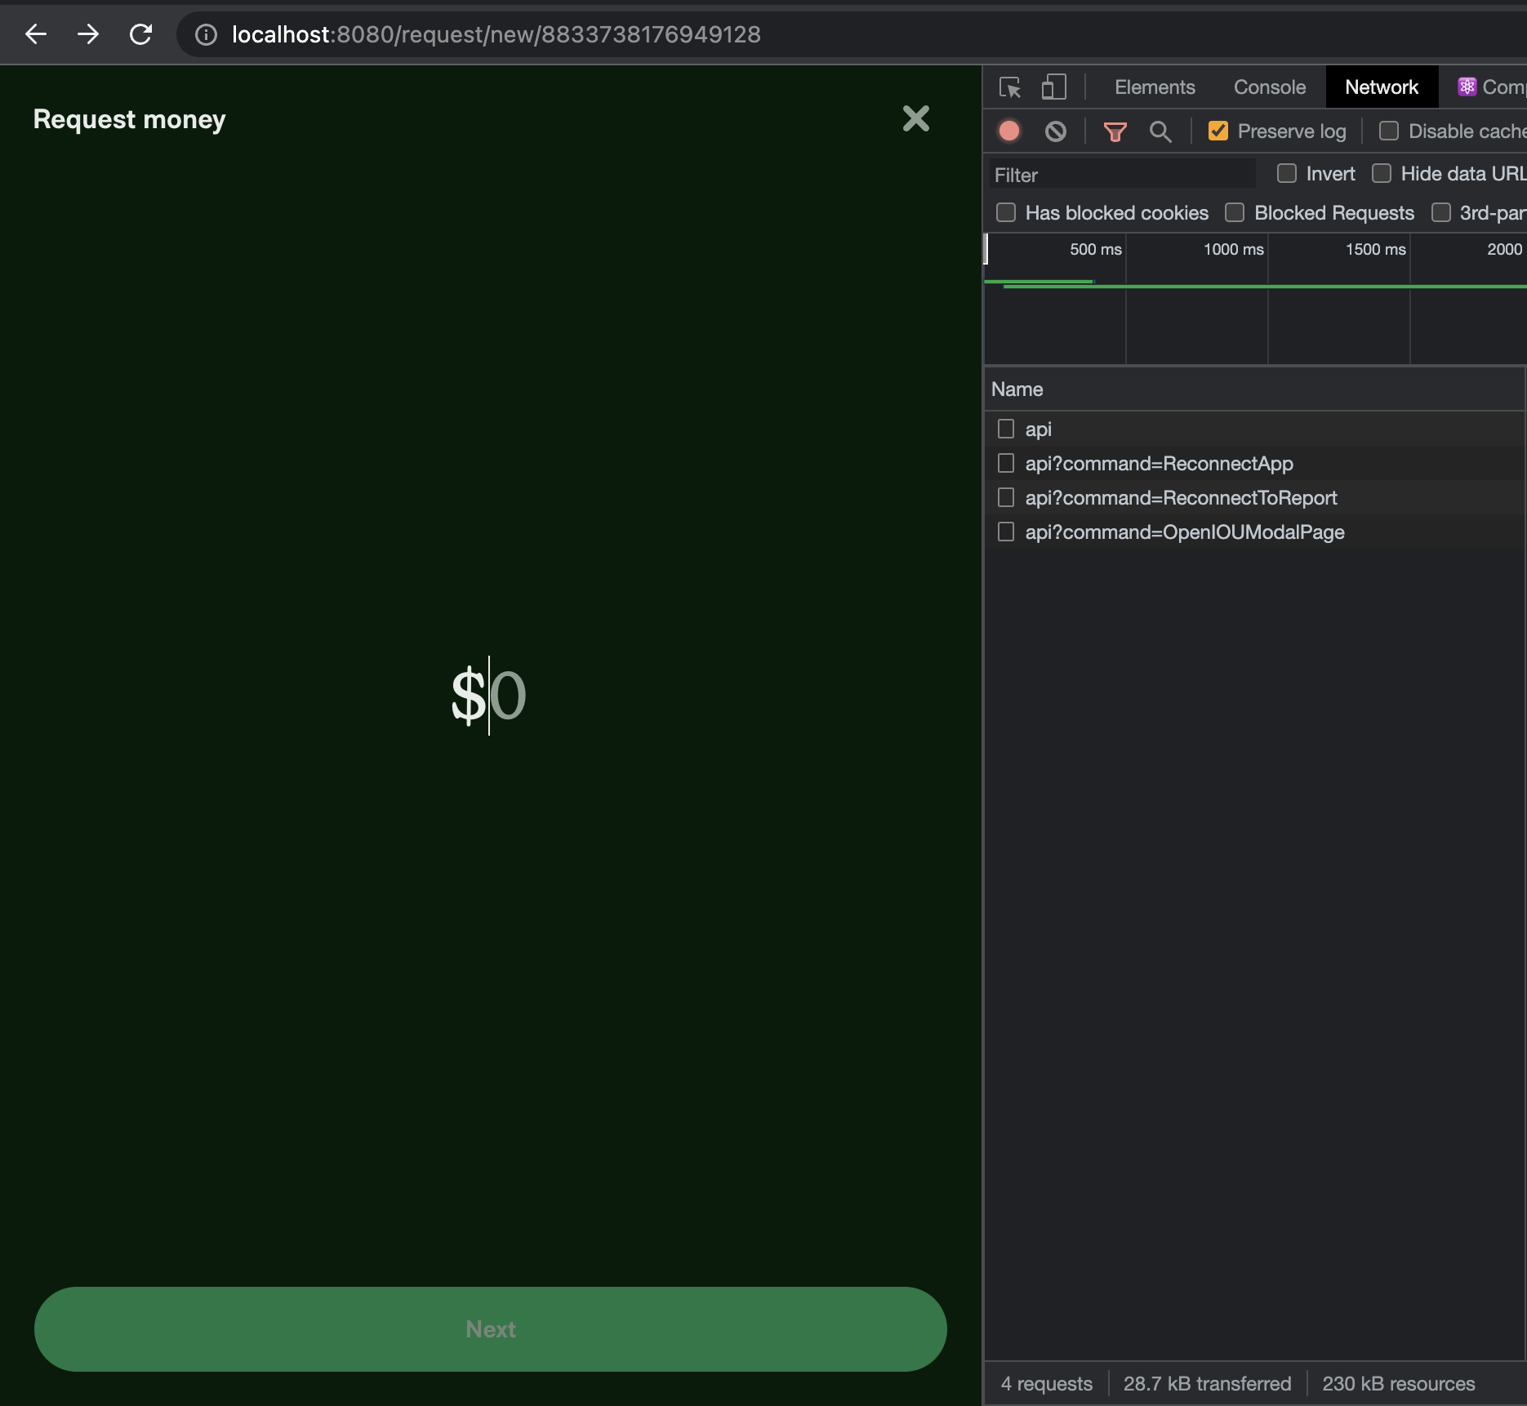Click the 1500 ms timeline marker

point(1375,249)
